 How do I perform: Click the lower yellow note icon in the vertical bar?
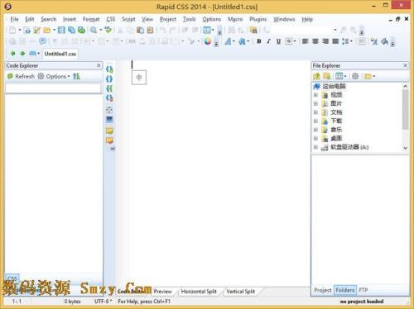109,140
